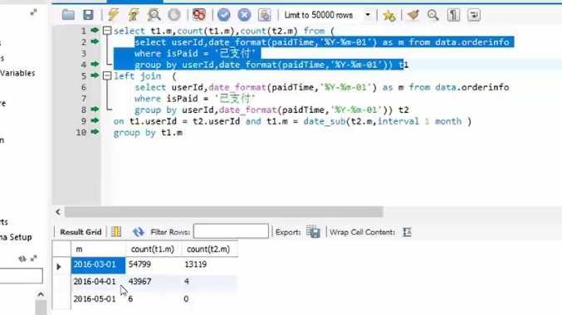Open the find panel with magnifier icon
Viewport: 562px width, 315px height.
(433, 15)
